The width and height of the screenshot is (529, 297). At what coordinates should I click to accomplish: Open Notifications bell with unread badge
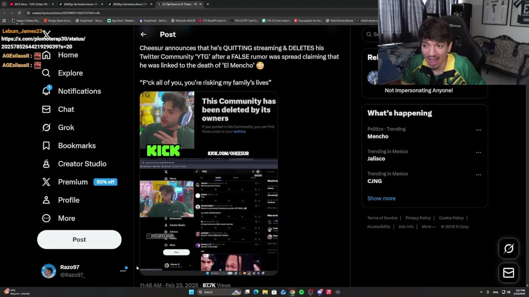click(46, 91)
